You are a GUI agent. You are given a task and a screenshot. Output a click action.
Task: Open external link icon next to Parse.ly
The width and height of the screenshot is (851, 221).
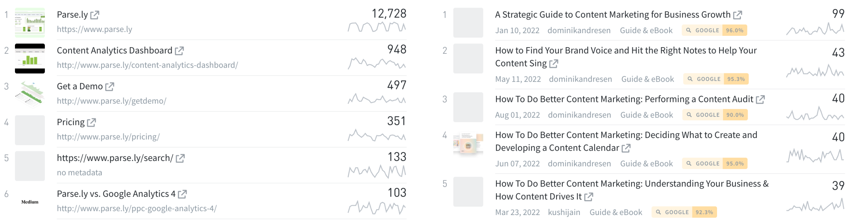[x=95, y=15]
